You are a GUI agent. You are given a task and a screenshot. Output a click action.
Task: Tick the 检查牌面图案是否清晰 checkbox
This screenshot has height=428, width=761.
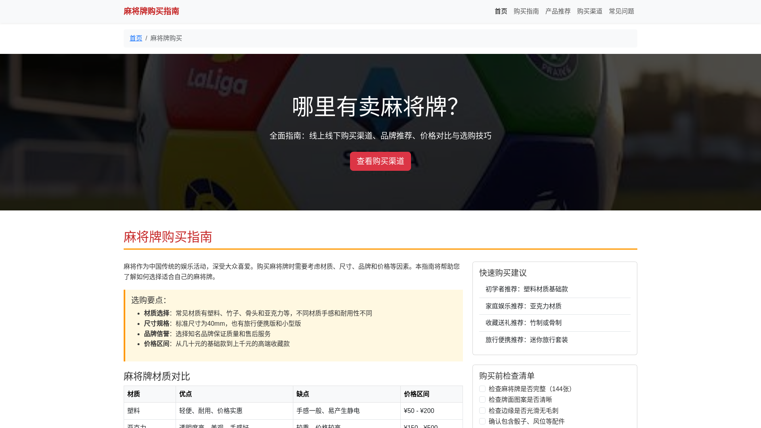click(x=482, y=399)
